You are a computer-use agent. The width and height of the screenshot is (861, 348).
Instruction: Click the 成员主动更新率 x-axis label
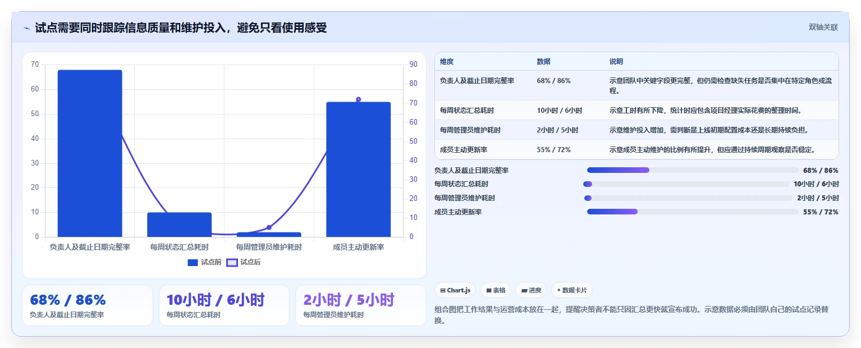coord(358,247)
